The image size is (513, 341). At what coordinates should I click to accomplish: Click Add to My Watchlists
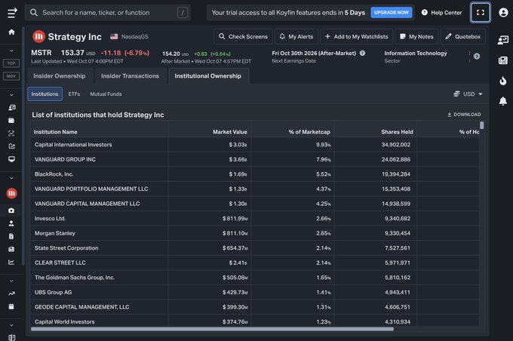(356, 37)
